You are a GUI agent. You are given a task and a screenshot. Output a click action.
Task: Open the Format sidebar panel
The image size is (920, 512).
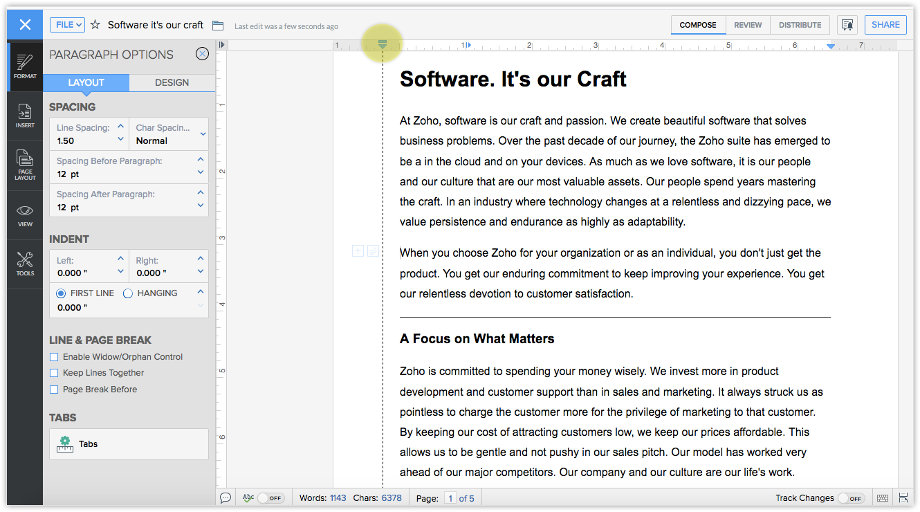(x=25, y=66)
